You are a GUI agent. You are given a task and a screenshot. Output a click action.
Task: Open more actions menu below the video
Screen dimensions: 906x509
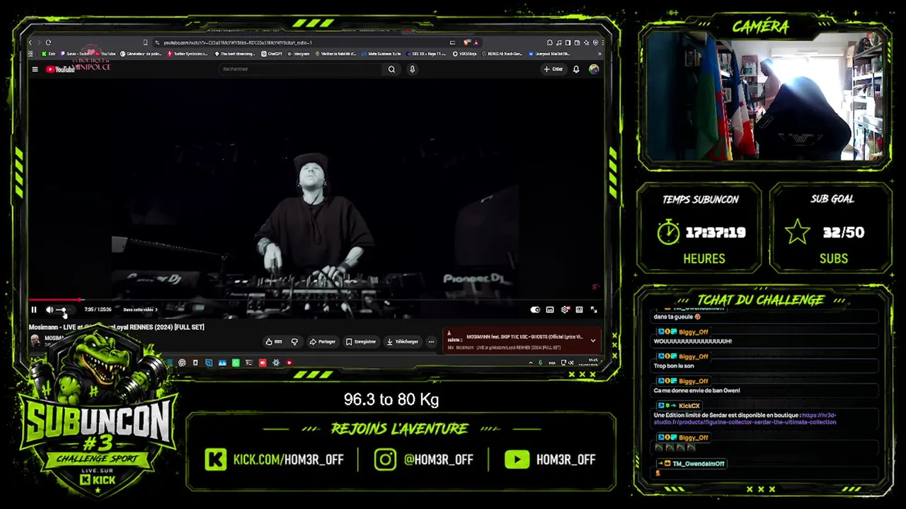[431, 341]
